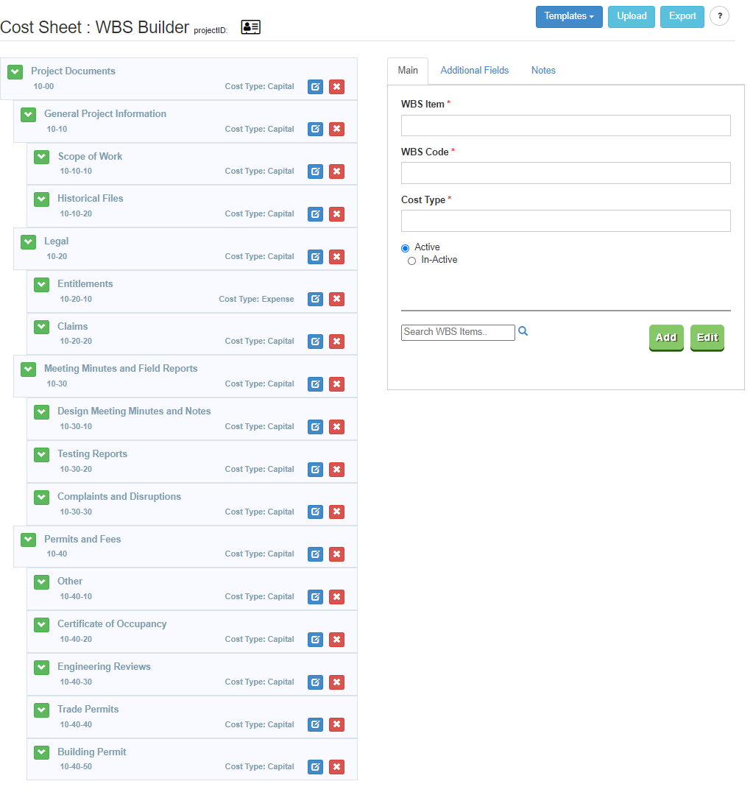Open the help question mark icon
The width and height of the screenshot is (753, 795).
719,15
